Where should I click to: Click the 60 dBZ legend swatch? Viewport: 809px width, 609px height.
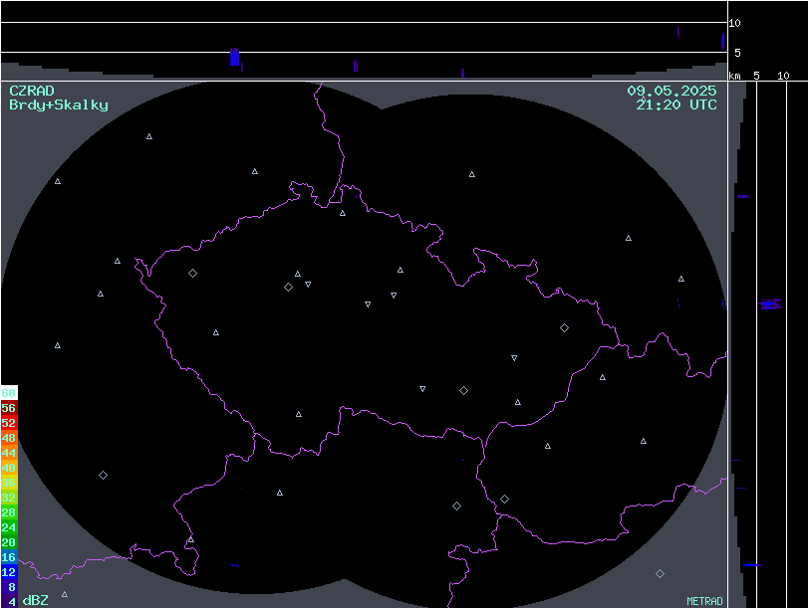click(x=9, y=393)
